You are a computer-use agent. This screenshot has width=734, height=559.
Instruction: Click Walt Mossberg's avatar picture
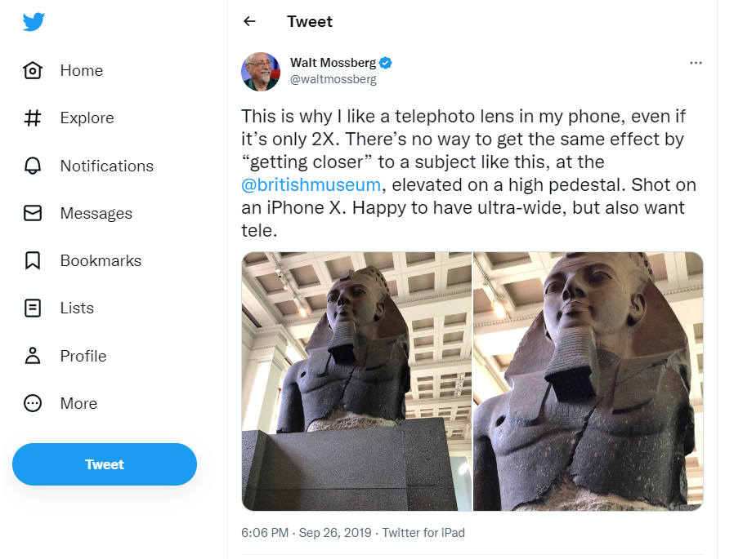tap(261, 71)
